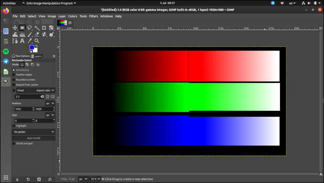Enable Feather edges option
This screenshot has width=324, height=183.
pos(13,75)
